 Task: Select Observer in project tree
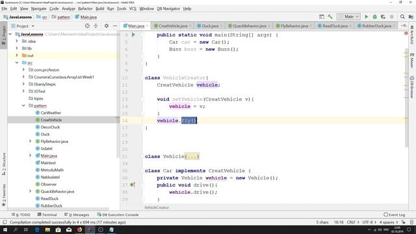point(49,184)
